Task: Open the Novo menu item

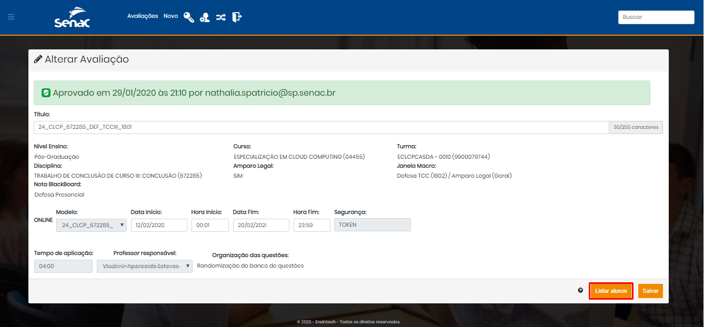Action: [170, 16]
